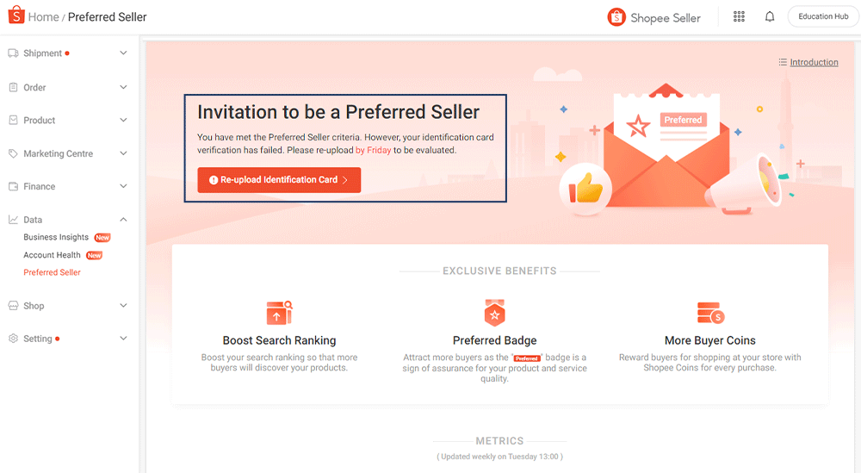Open the notifications bell

point(770,16)
